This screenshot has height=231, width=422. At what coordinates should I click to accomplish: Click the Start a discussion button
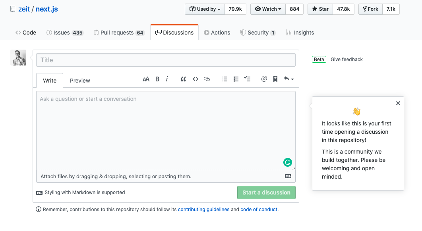click(x=267, y=192)
